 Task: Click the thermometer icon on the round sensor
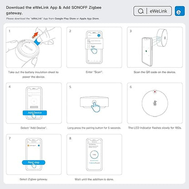coord(155,103)
